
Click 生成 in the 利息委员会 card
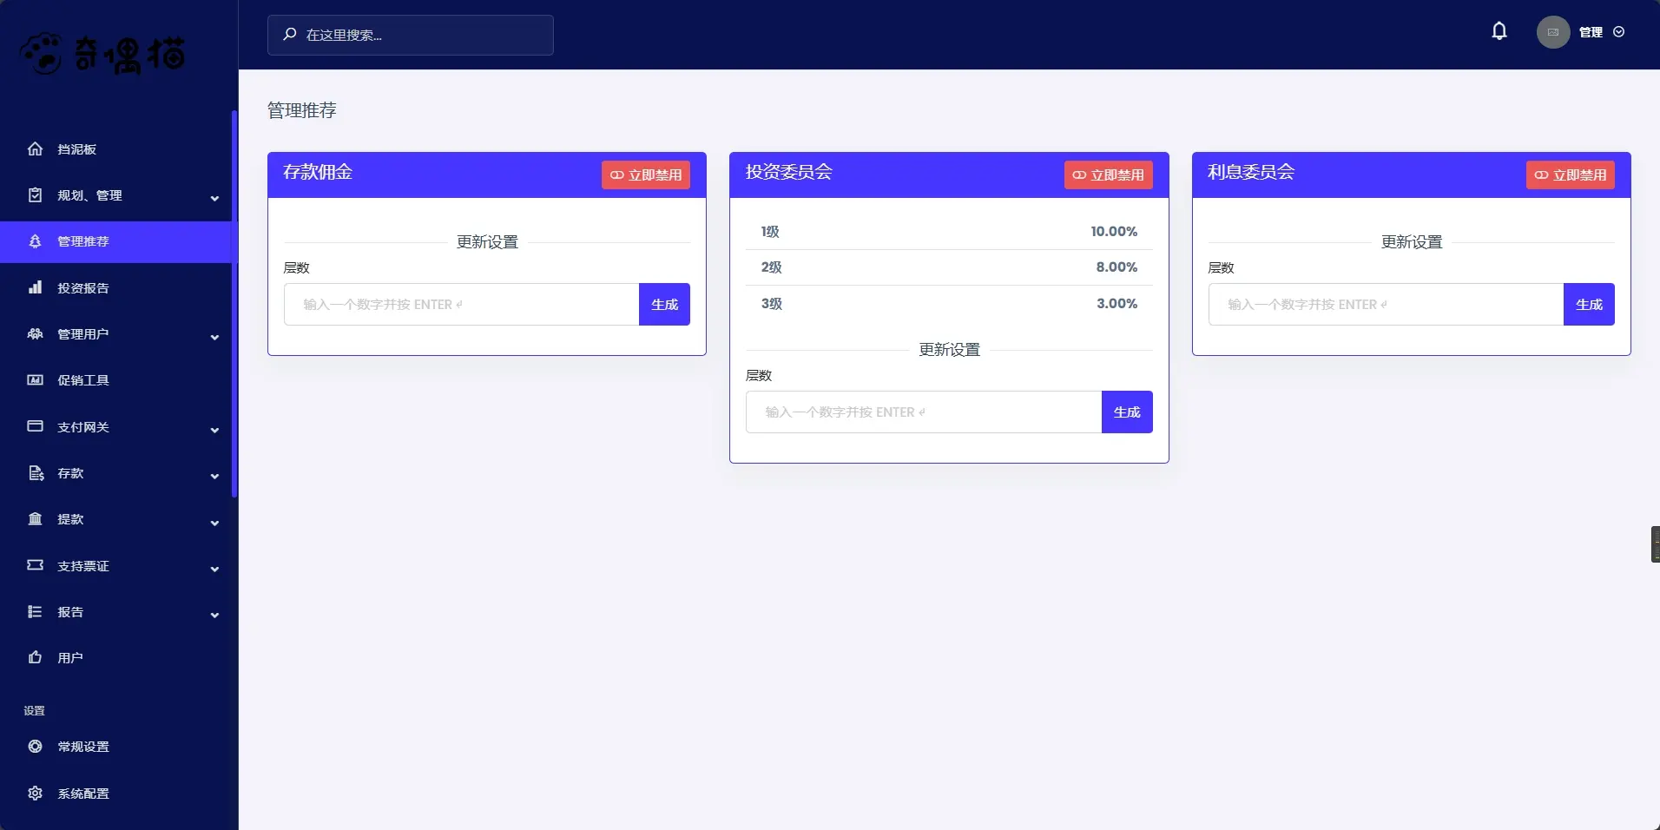(1589, 304)
